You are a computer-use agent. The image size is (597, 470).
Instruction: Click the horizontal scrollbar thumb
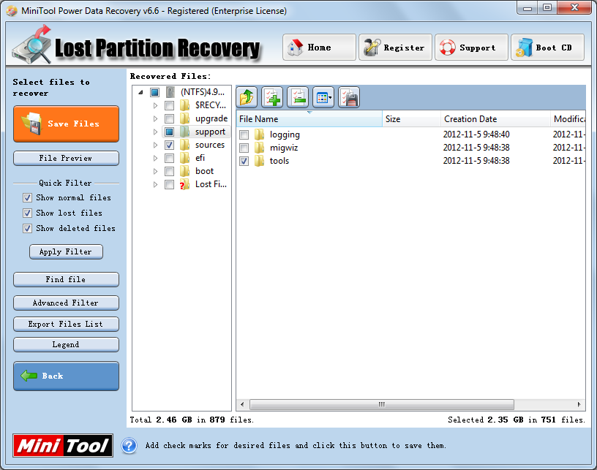click(381, 404)
